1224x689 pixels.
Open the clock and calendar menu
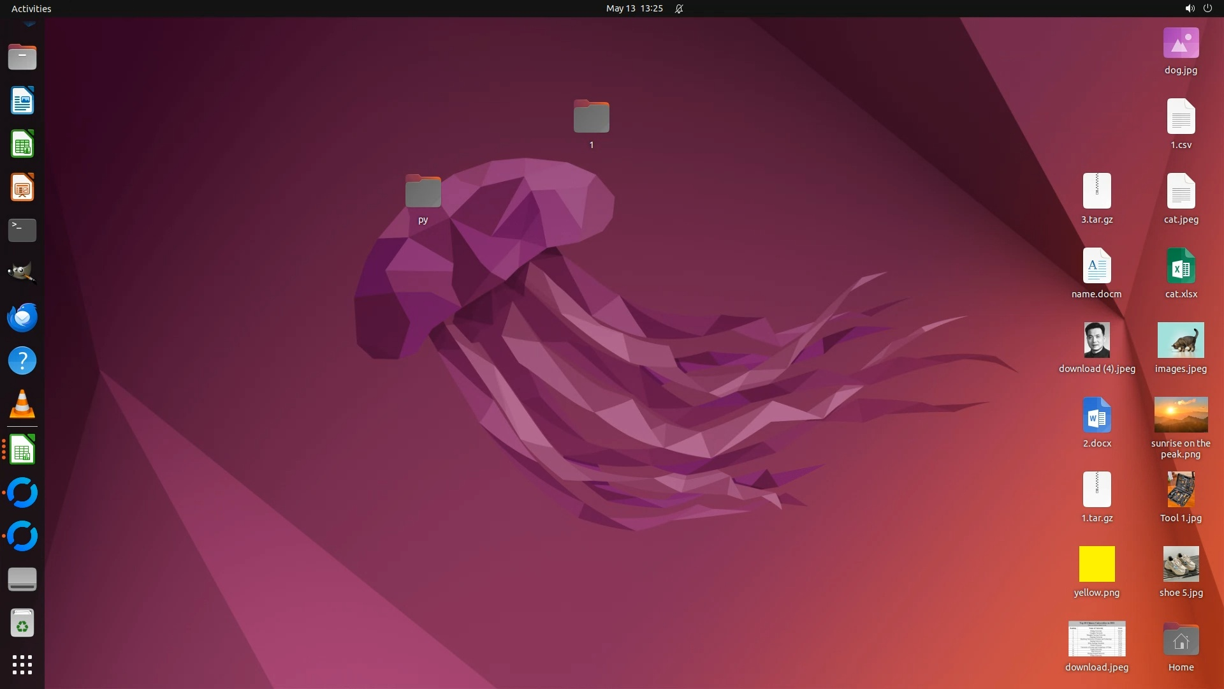tap(634, 8)
